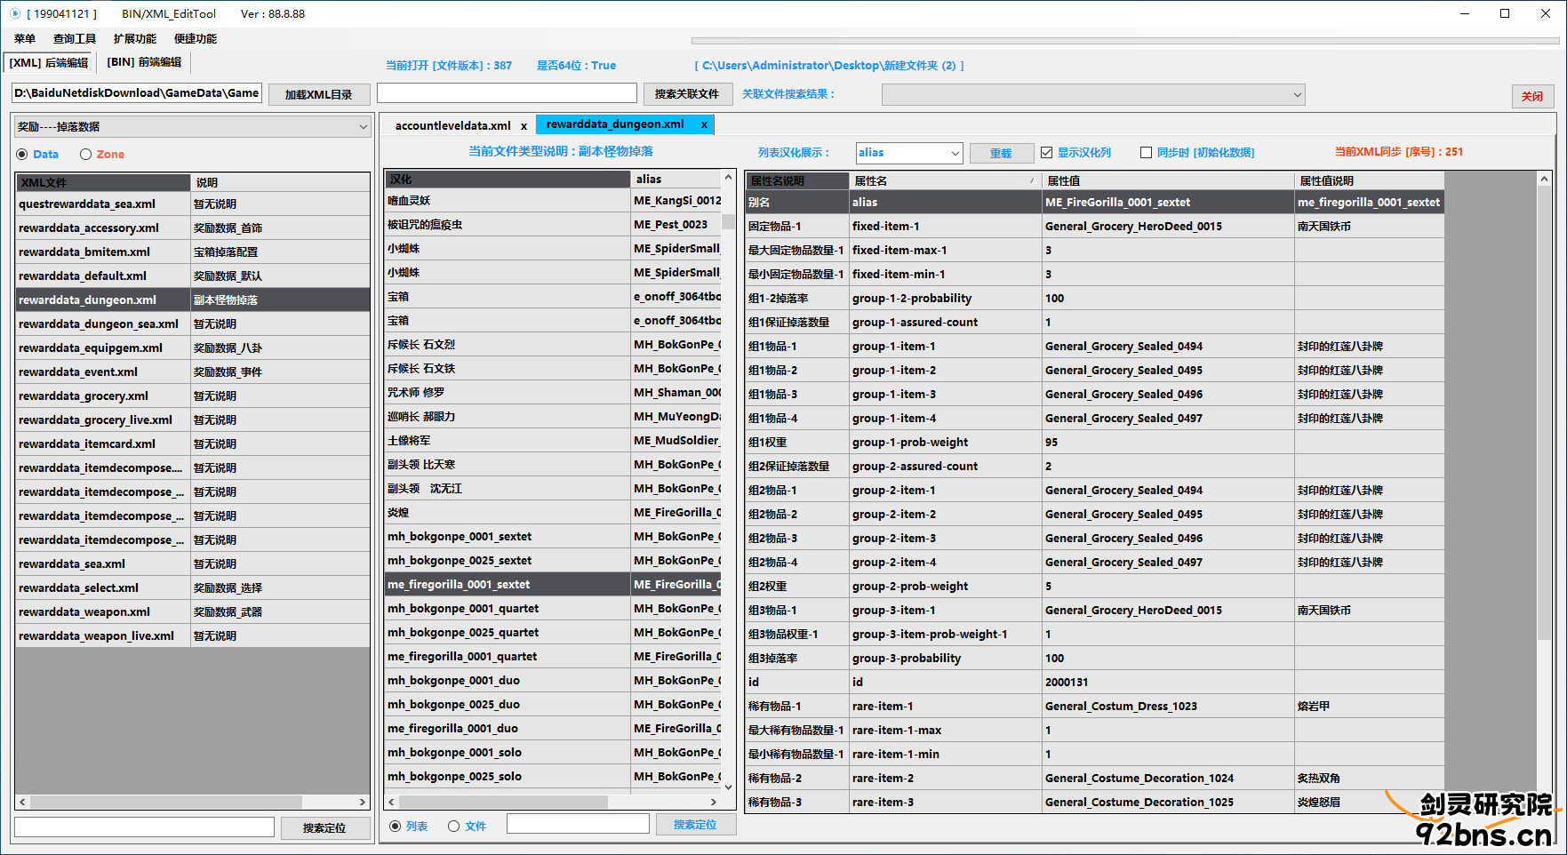Click the XML directory path field

(138, 92)
